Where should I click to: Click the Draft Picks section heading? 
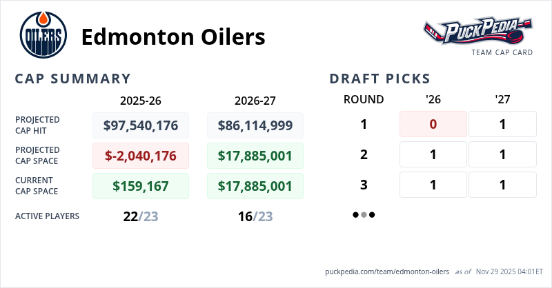[x=380, y=79]
